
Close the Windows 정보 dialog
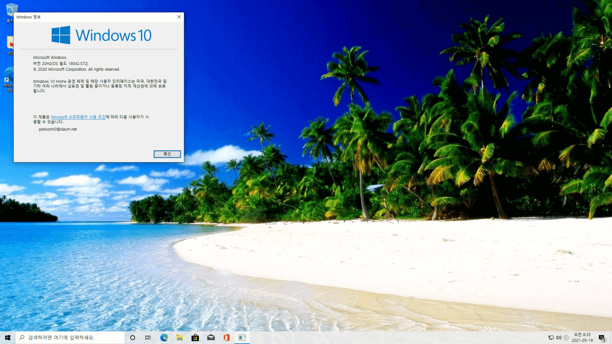click(x=179, y=17)
